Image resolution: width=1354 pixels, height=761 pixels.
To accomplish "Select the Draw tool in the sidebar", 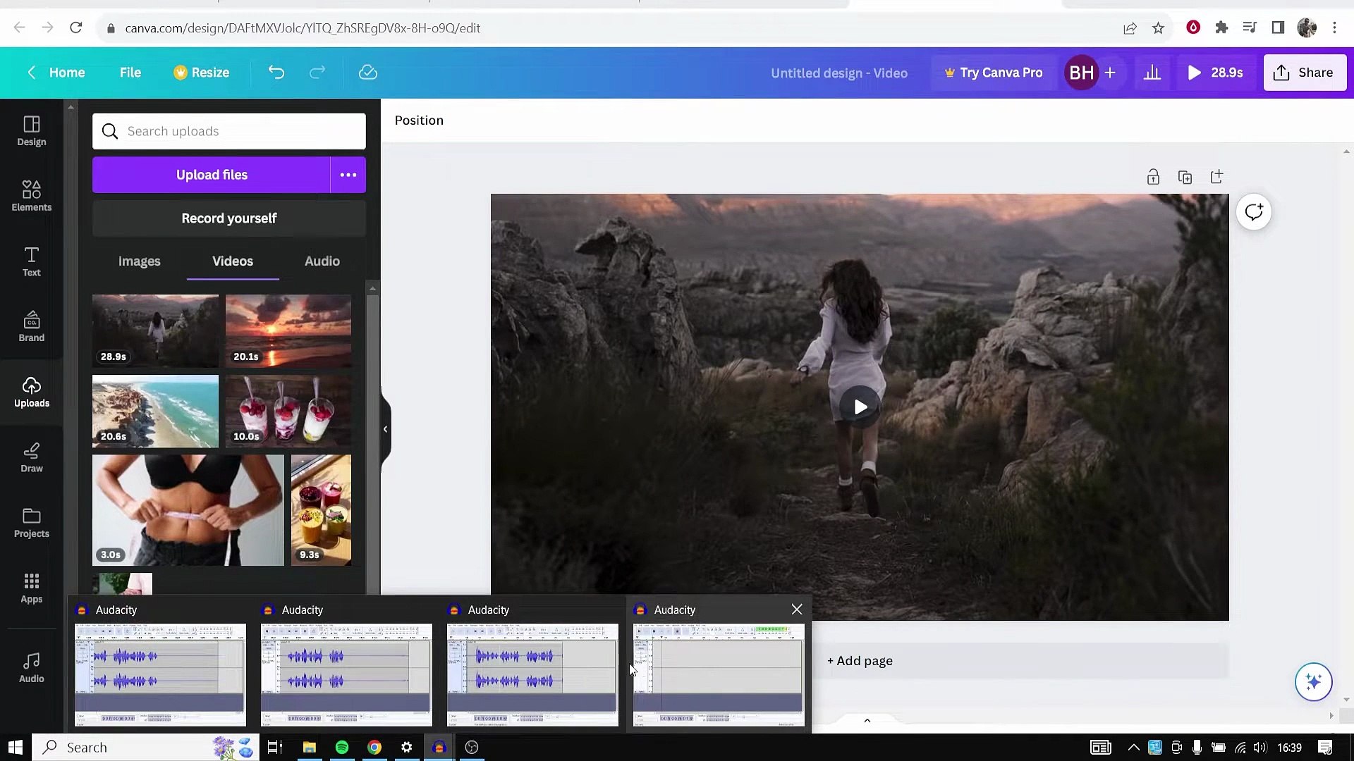I will point(31,457).
